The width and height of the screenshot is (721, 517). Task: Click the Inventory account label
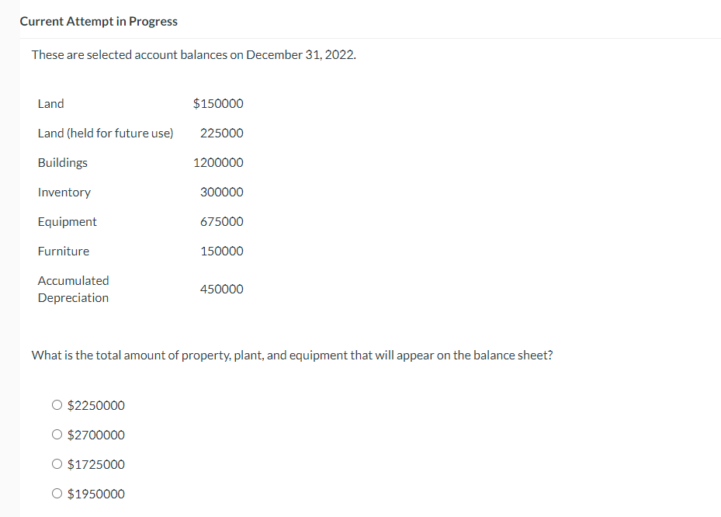tap(64, 192)
